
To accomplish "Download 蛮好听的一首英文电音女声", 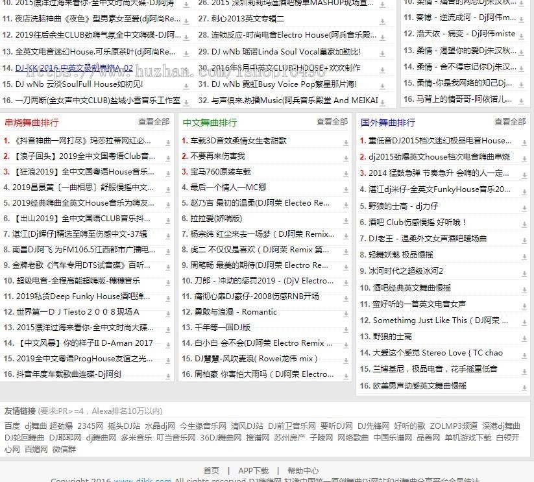I will (x=524, y=306).
